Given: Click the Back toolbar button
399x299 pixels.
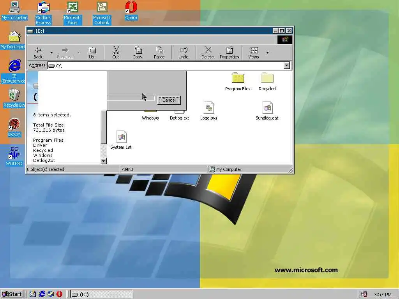Looking at the screenshot, I should [38, 53].
